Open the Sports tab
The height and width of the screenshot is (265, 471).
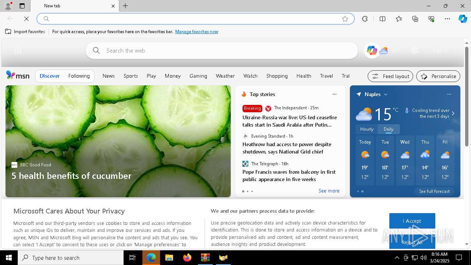[x=131, y=76]
